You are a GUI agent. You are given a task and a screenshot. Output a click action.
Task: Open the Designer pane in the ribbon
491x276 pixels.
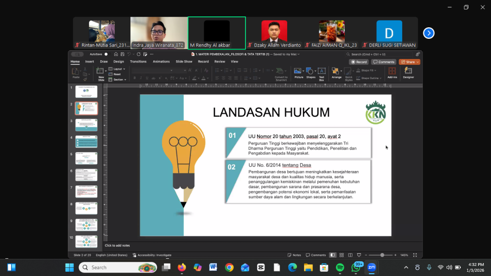coord(408,72)
